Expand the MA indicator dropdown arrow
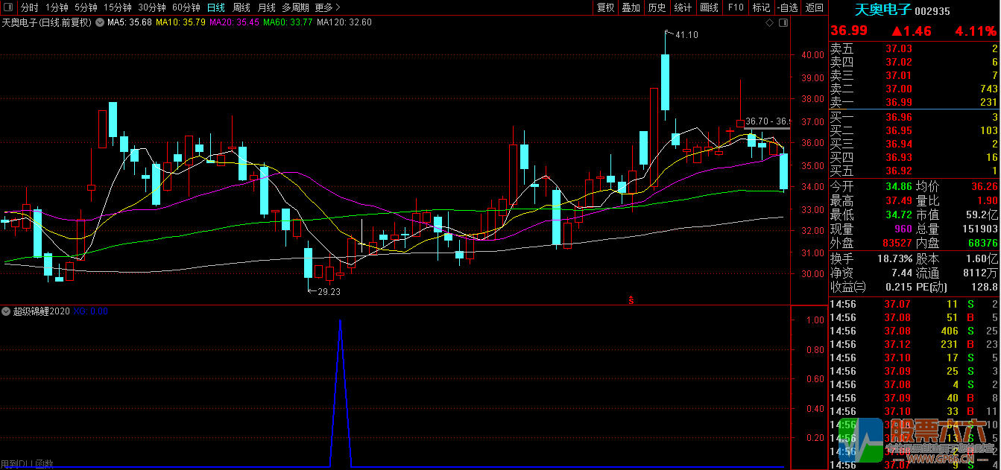1001x470 pixels. 100,22
